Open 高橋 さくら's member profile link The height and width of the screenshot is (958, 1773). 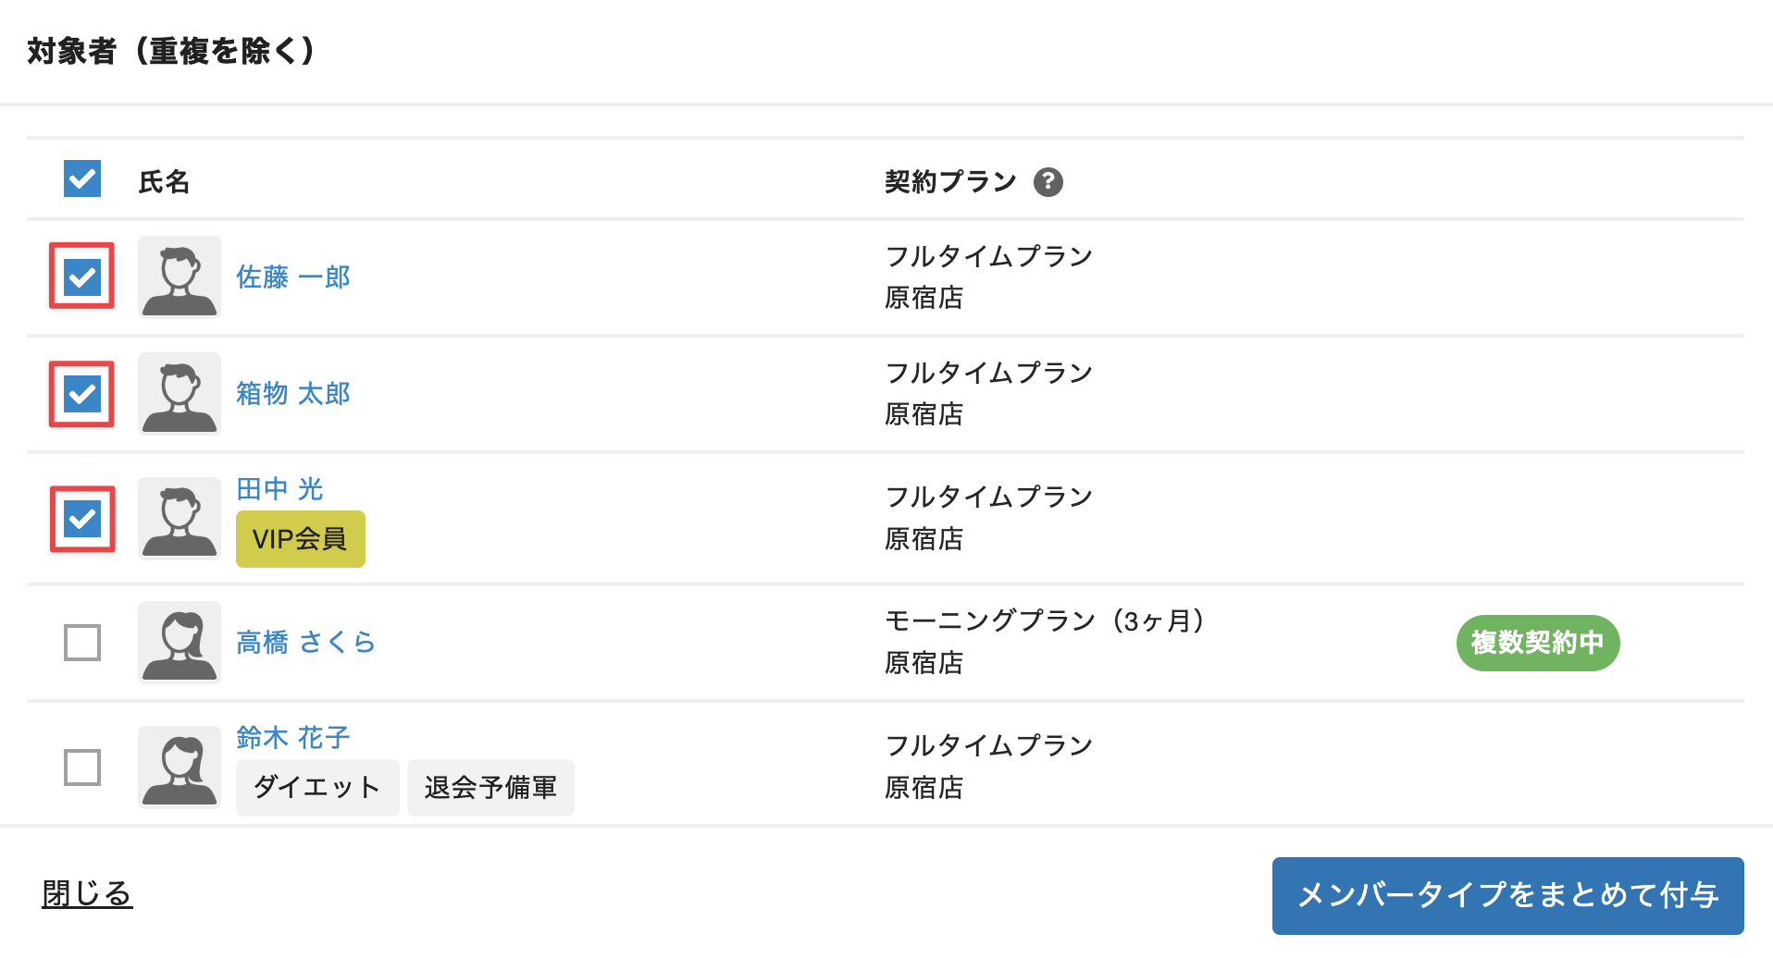point(305,643)
